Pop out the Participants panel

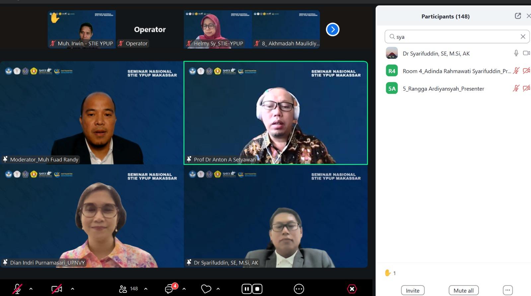518,16
